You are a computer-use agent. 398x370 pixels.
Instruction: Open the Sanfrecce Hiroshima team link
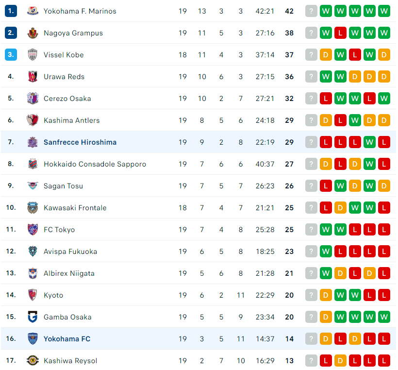80,142
